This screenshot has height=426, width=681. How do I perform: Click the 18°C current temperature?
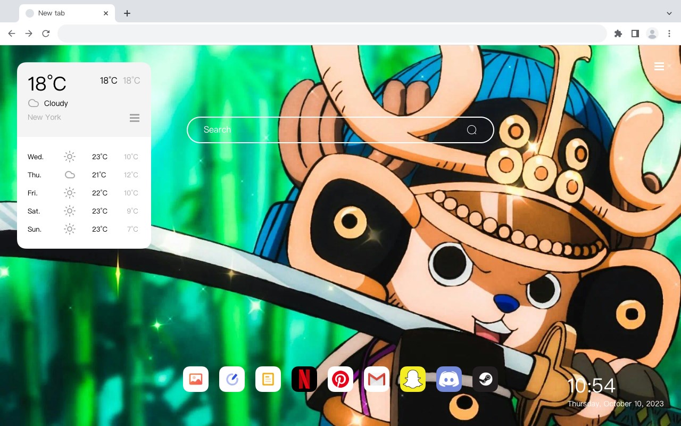pyautogui.click(x=47, y=84)
